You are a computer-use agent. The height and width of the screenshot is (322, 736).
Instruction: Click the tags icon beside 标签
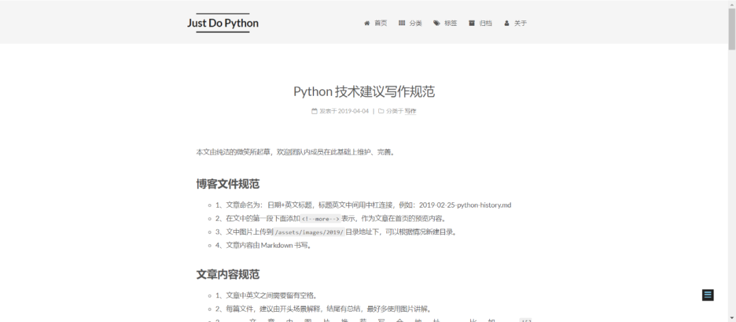click(x=437, y=23)
